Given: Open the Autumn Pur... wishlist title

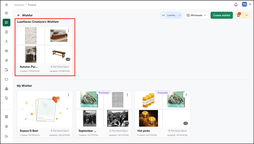Looking at the screenshot, I should click(29, 67).
